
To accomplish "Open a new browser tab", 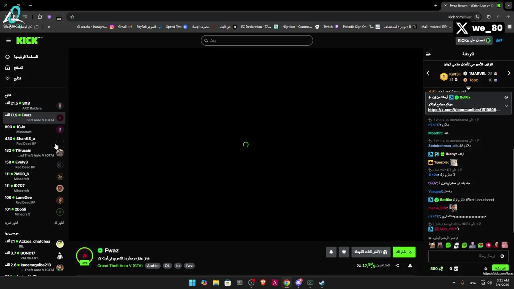I will (436, 6).
